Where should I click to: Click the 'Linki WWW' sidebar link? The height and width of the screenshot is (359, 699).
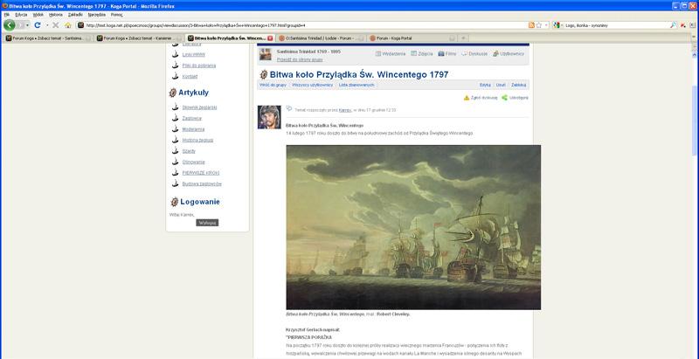pyautogui.click(x=193, y=55)
